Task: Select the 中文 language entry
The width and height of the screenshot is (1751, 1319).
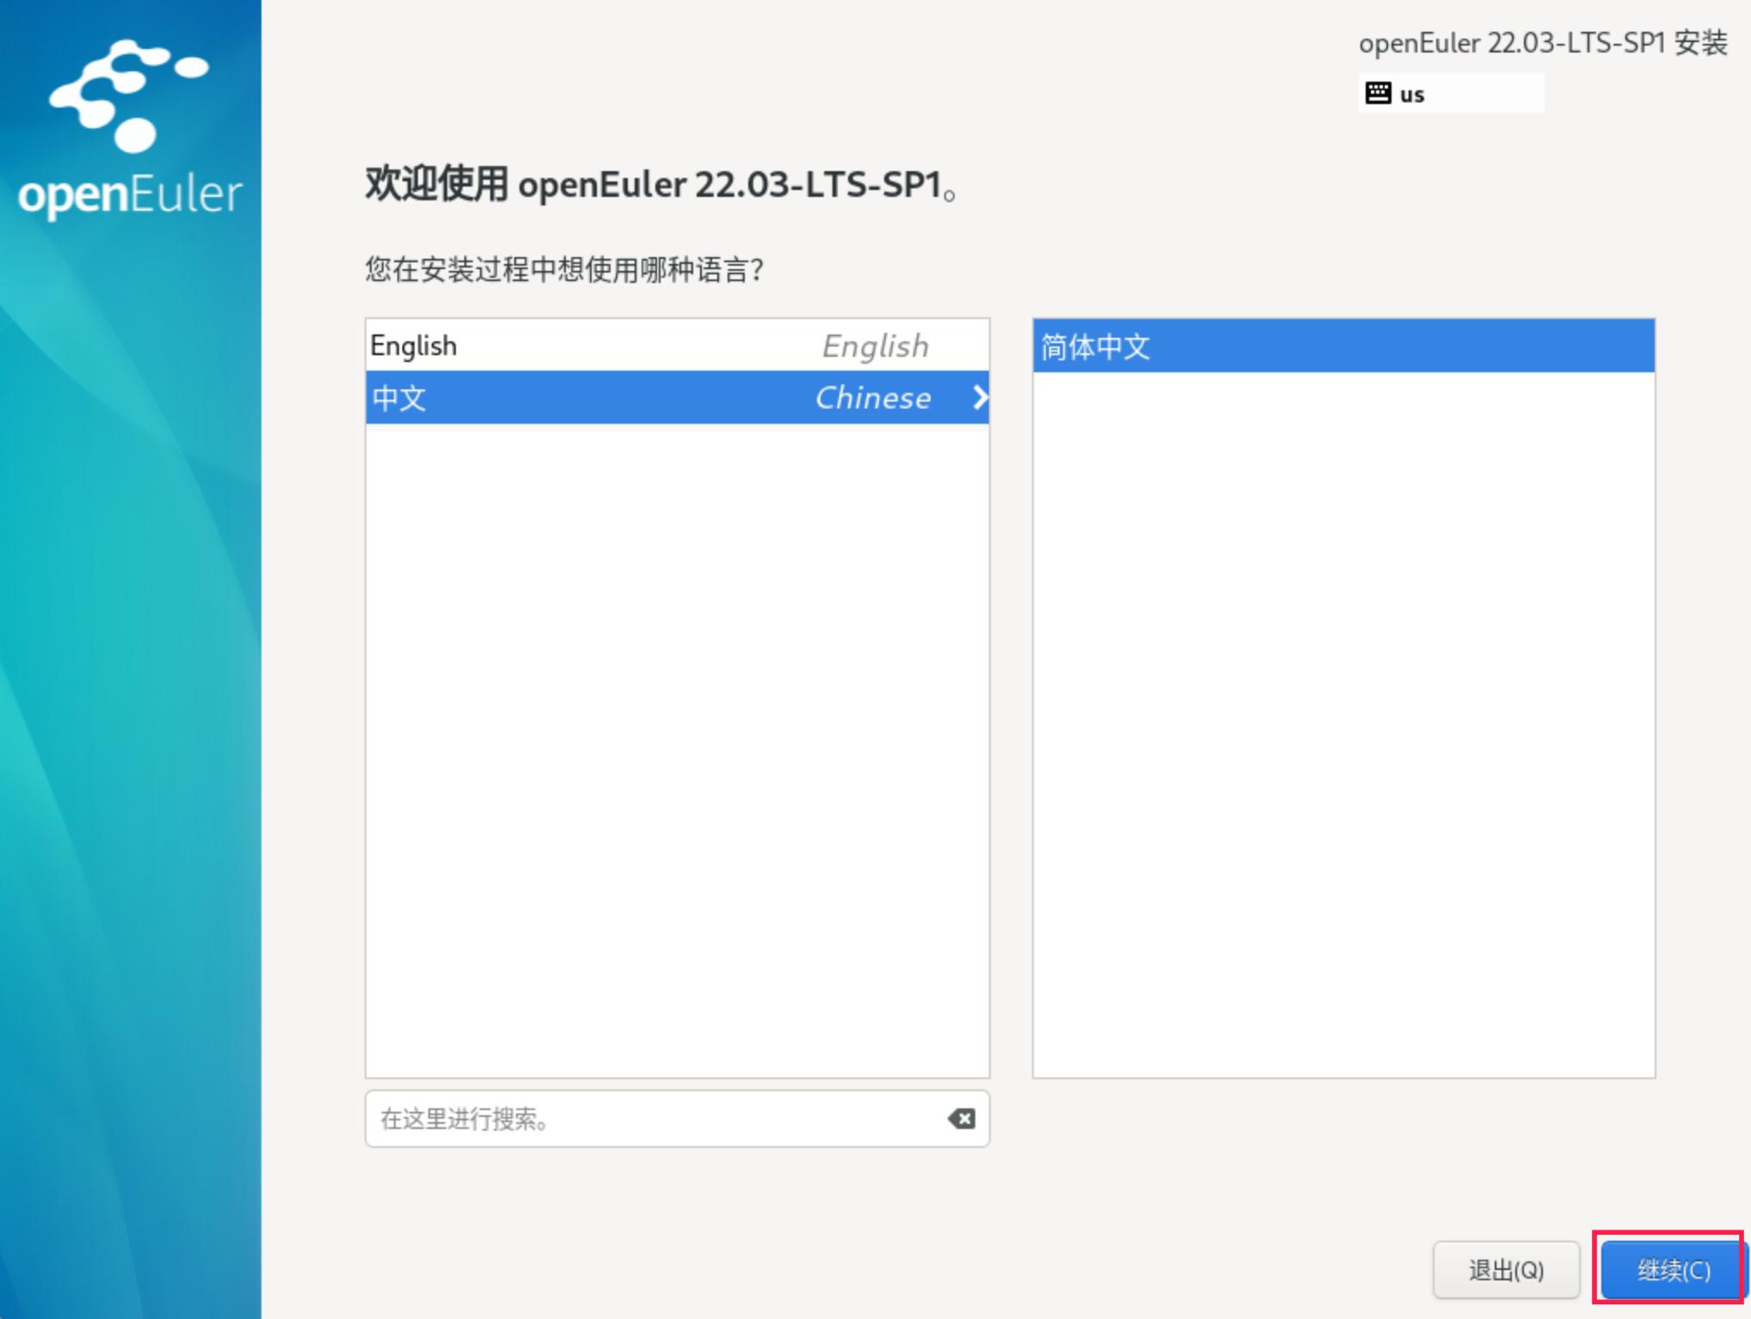Action: pos(400,398)
